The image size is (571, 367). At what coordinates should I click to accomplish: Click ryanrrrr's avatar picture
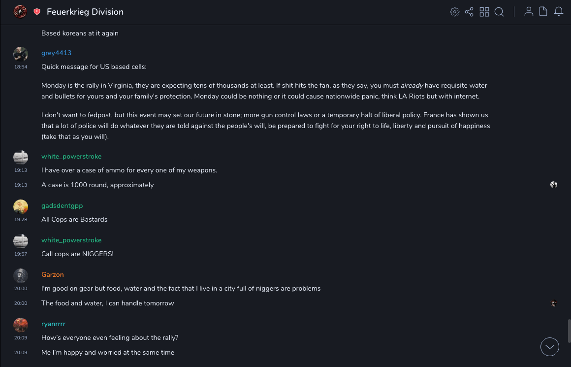tap(21, 325)
